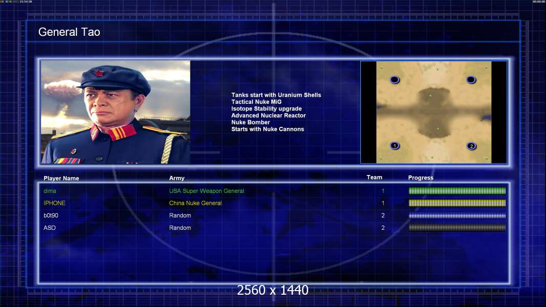Select the unnumbered top-right start position marker
Image resolution: width=546 pixels, height=307 pixels.
coord(471,80)
